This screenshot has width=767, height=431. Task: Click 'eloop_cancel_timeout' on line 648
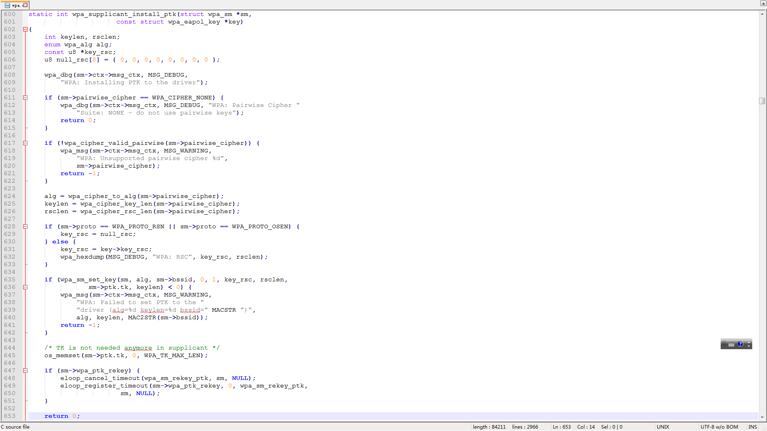100,378
